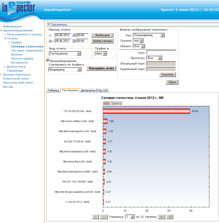The height and width of the screenshot is (223, 219).
Task: Click the Параметры panel header title
Action: point(59,24)
